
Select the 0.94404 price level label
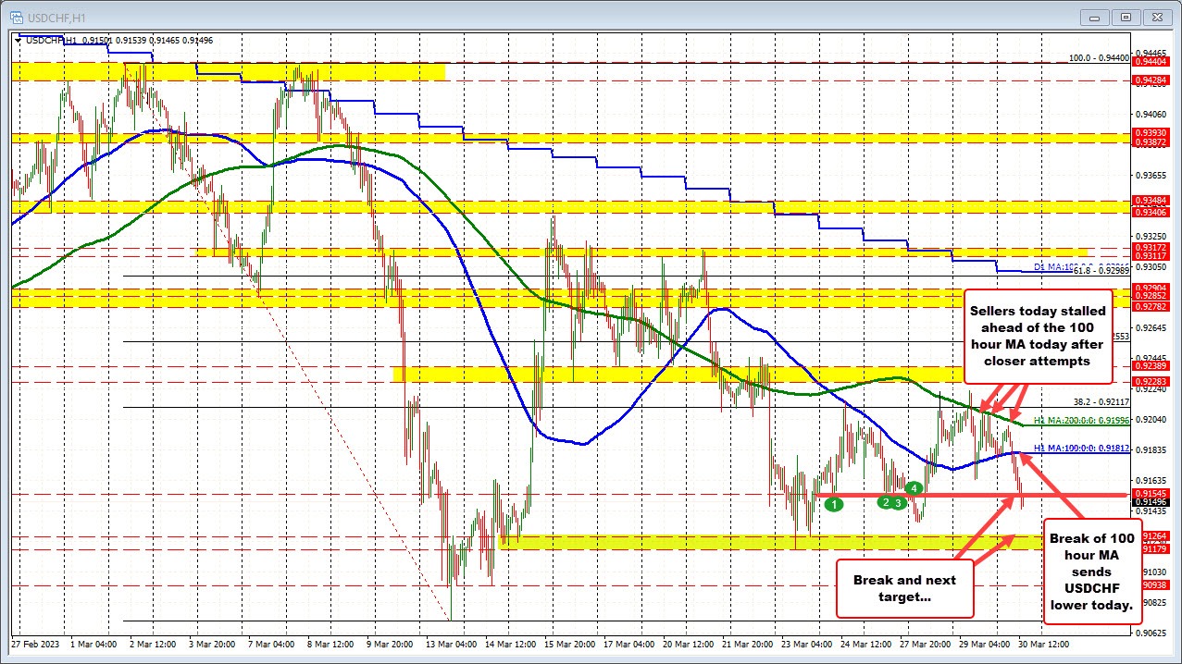coord(1150,61)
